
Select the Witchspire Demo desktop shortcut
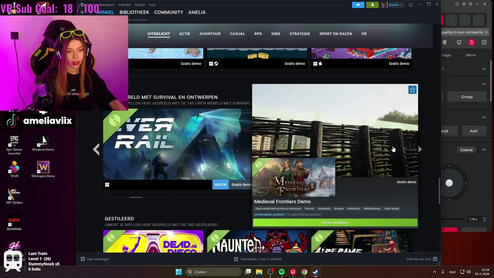[x=43, y=170]
